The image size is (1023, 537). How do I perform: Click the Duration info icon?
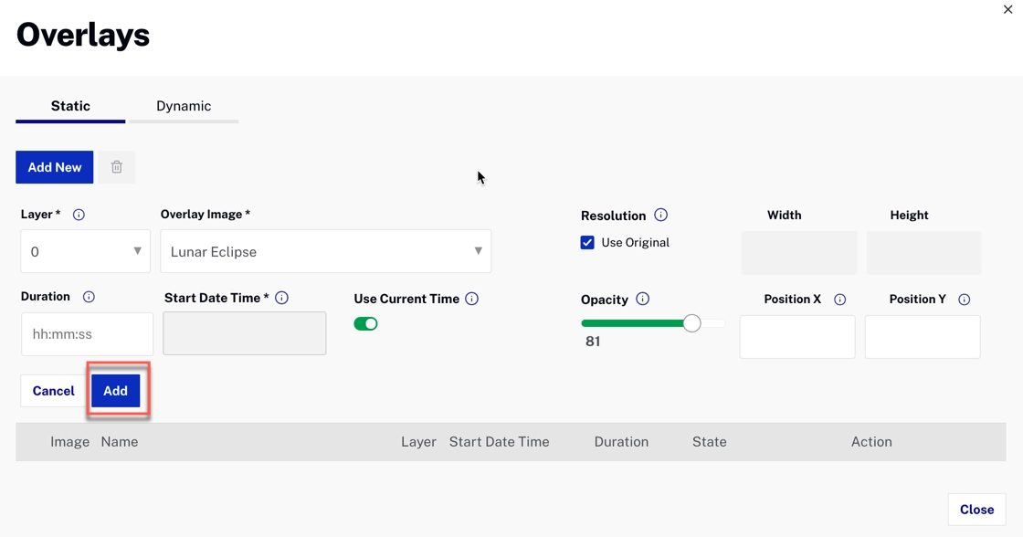(x=89, y=296)
